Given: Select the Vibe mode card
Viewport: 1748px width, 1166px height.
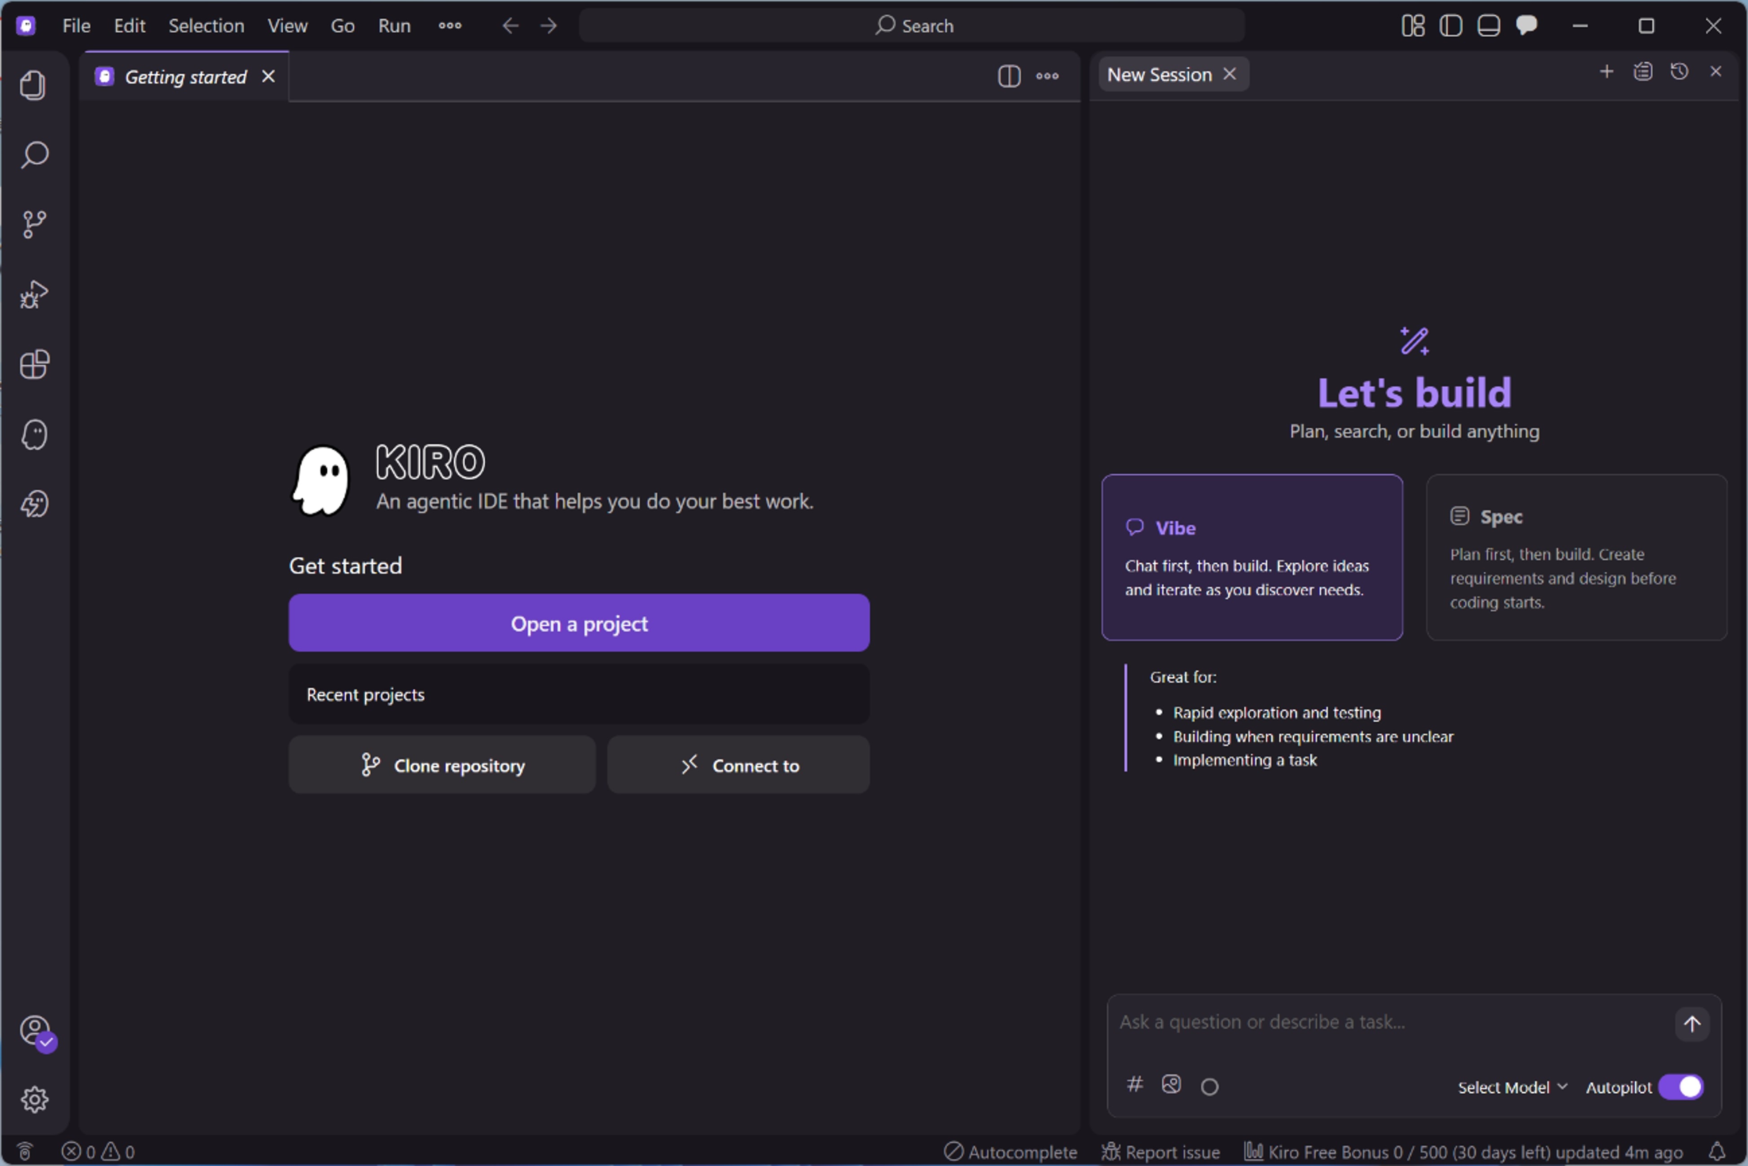Looking at the screenshot, I should (x=1252, y=557).
